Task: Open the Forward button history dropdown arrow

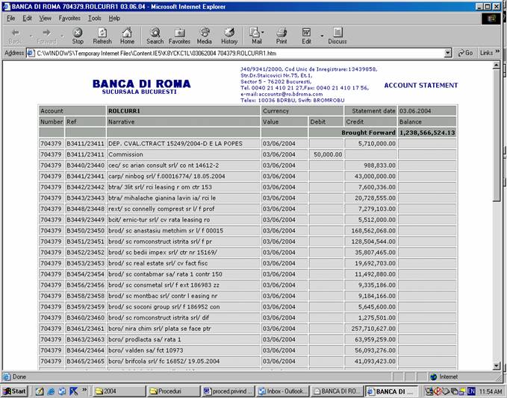Action: 62,36
